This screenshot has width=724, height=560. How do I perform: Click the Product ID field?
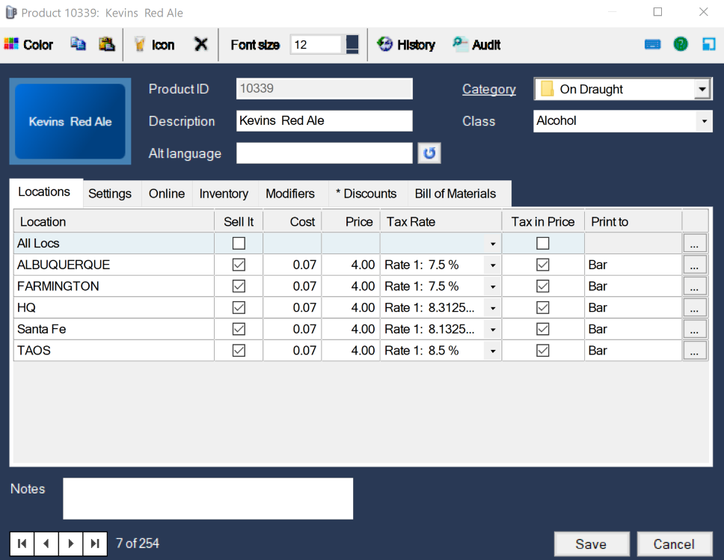(324, 89)
